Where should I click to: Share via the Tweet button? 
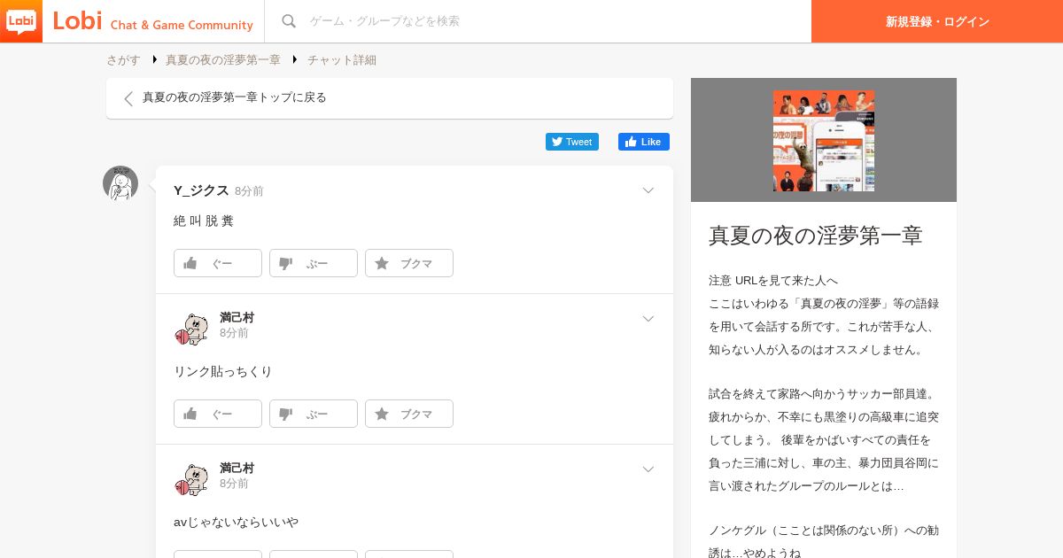[x=572, y=142]
